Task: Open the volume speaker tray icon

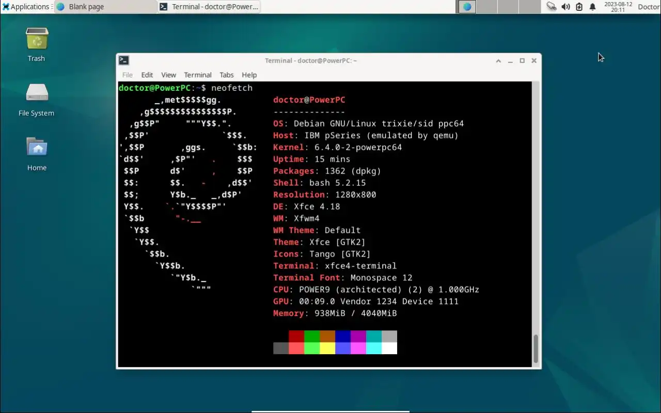Action: 565,7
